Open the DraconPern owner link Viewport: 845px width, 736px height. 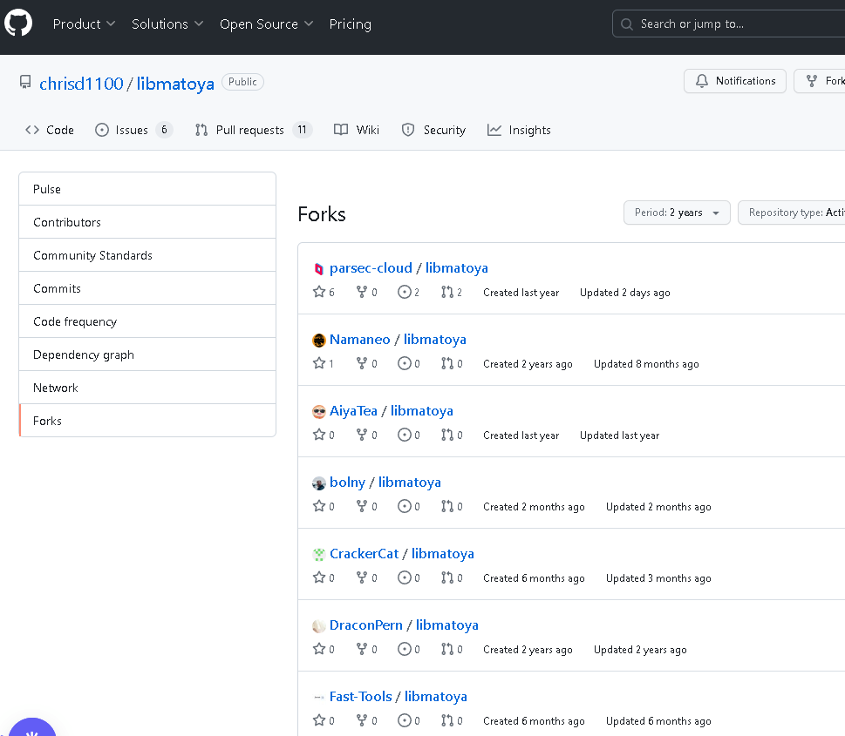pyautogui.click(x=366, y=625)
